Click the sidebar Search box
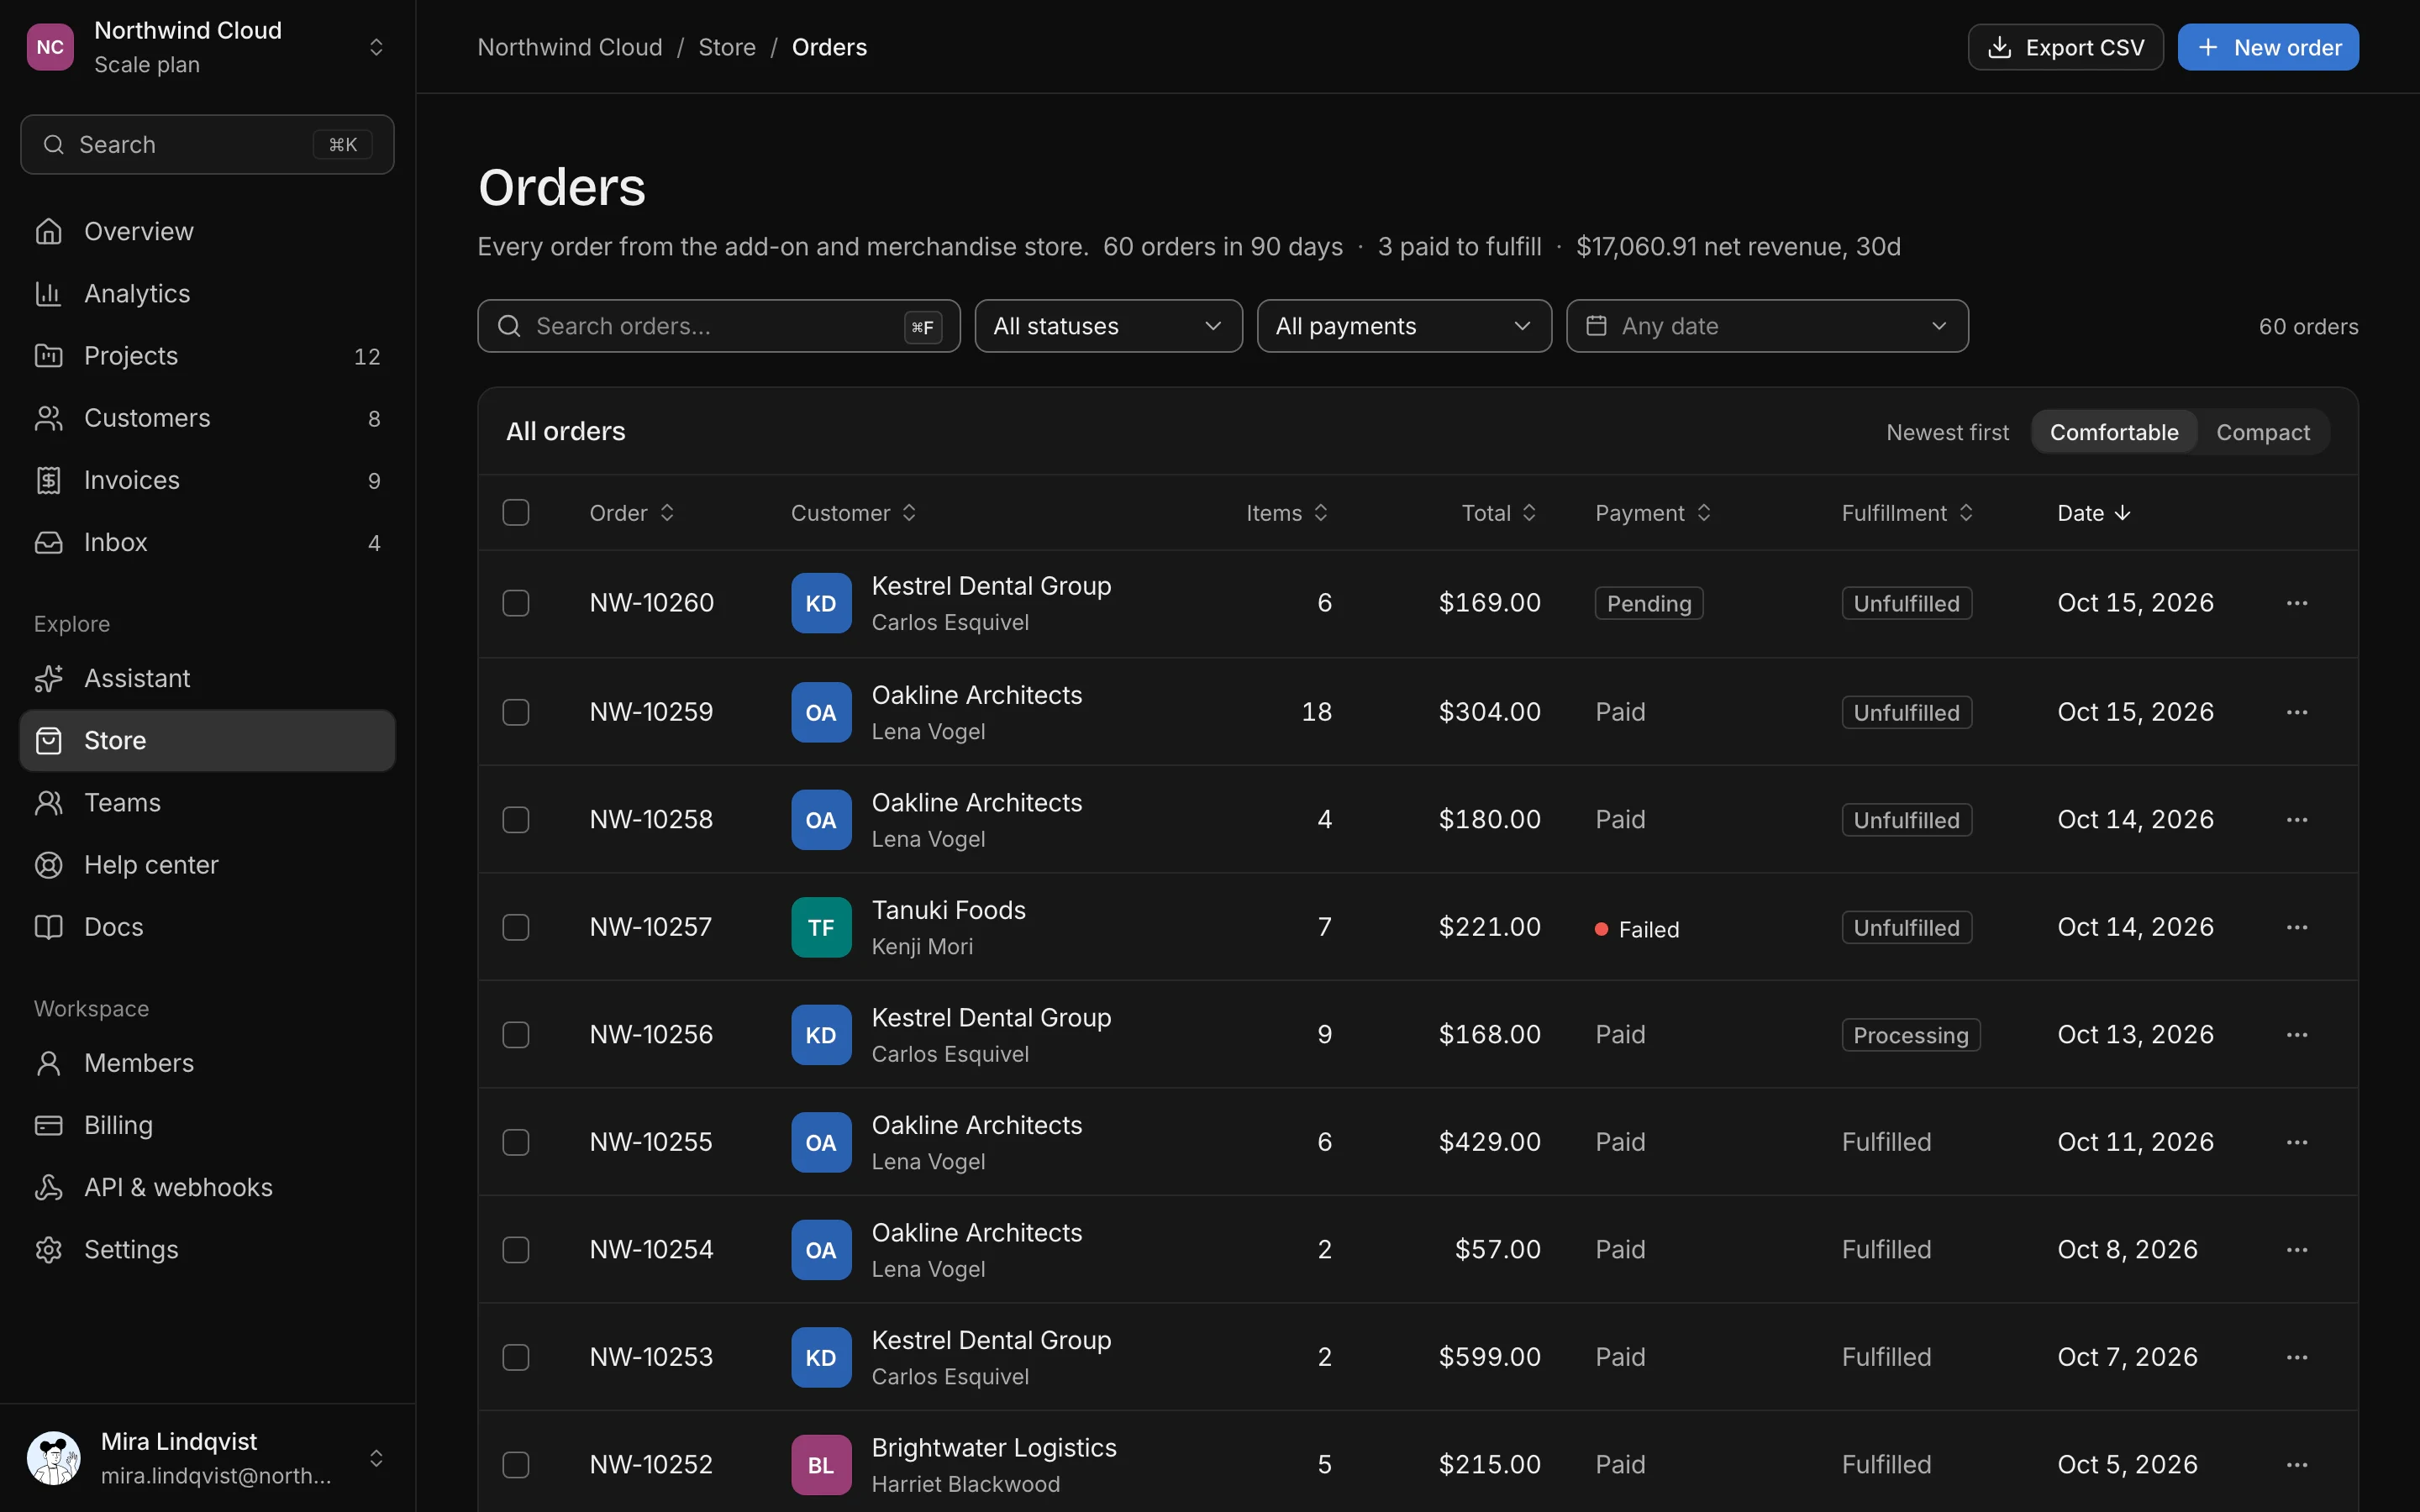Viewport: 2420px width, 1512px height. pyautogui.click(x=207, y=144)
